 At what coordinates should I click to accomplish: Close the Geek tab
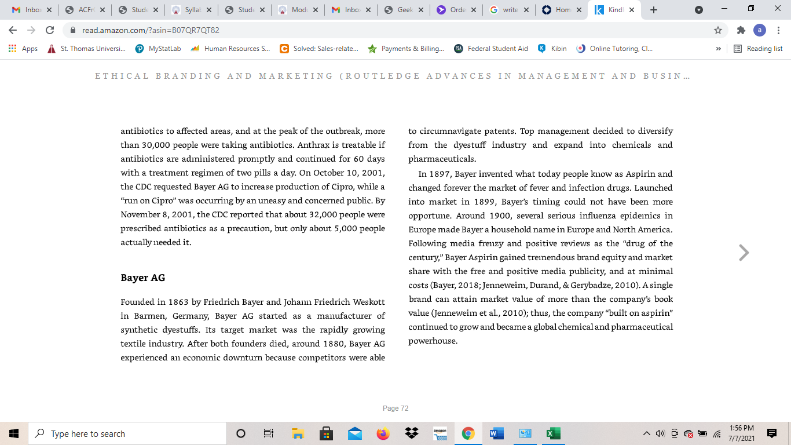click(420, 10)
